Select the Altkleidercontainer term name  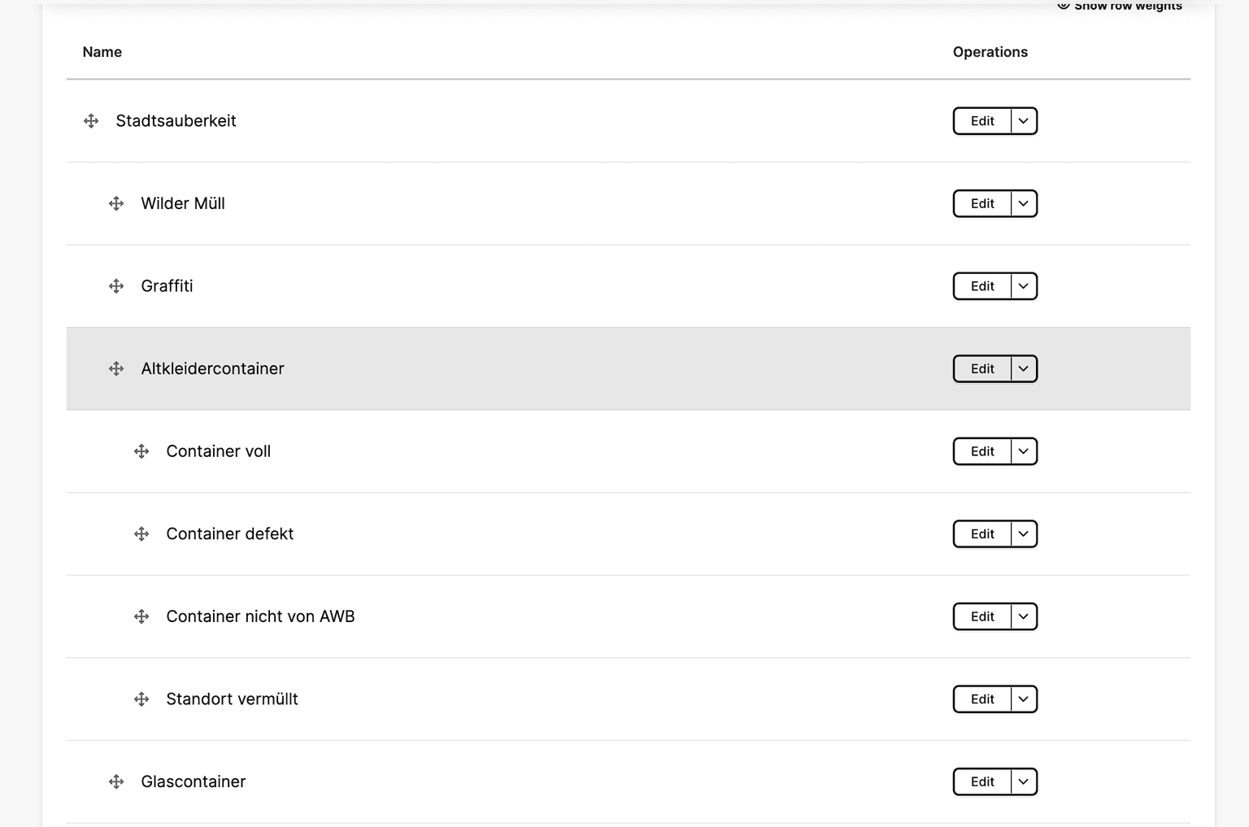212,368
